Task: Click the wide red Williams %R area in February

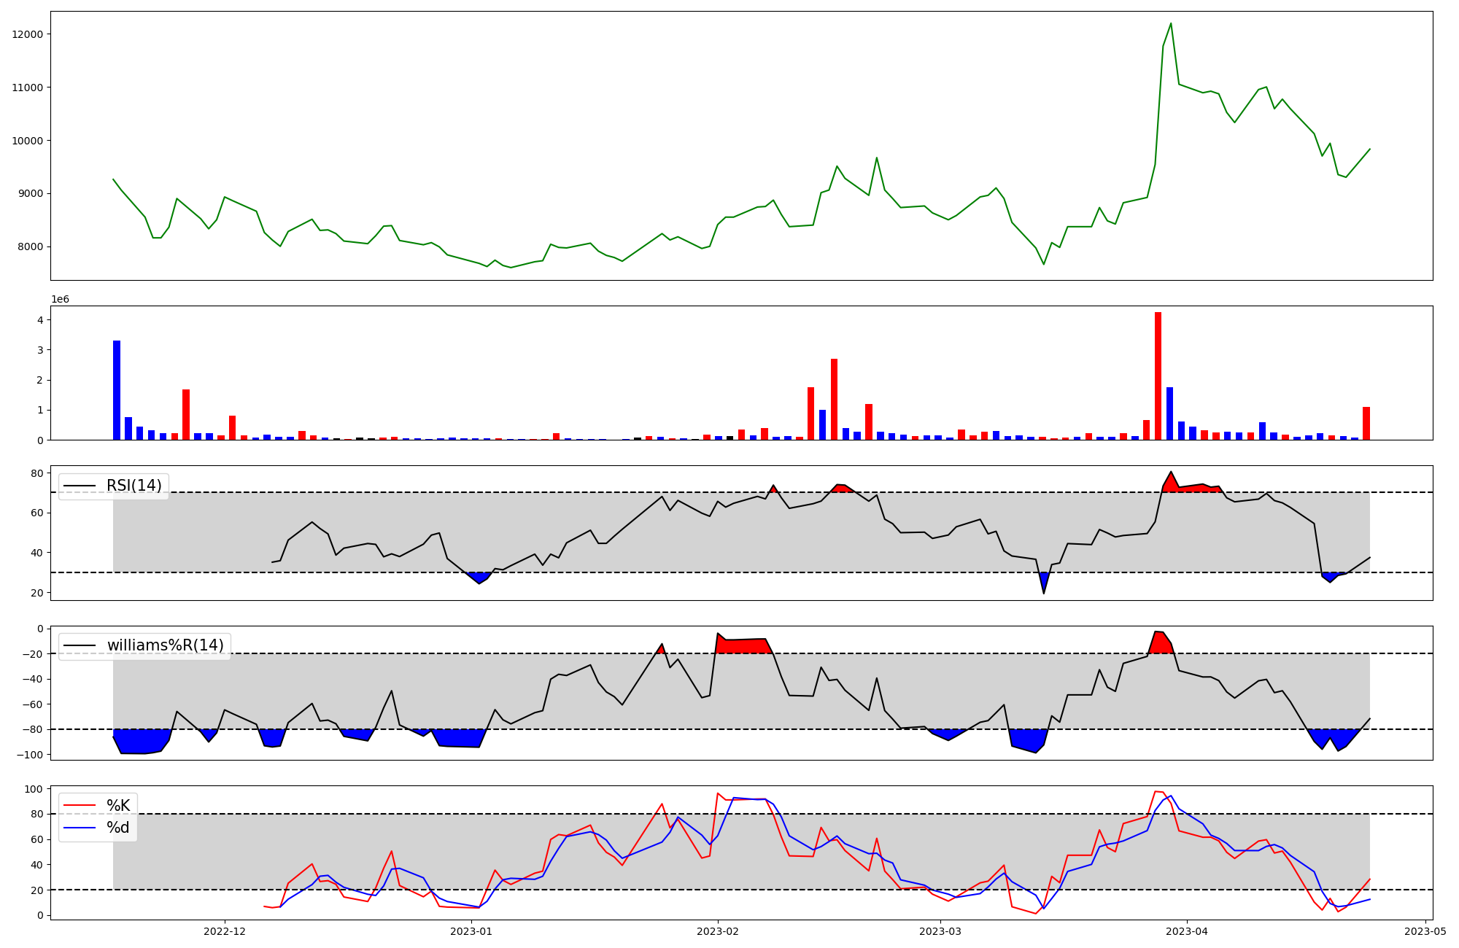Action: (x=743, y=646)
